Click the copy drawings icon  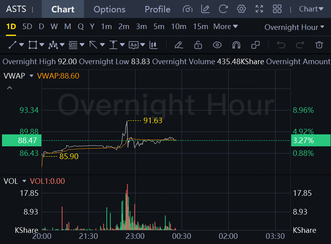255,45
